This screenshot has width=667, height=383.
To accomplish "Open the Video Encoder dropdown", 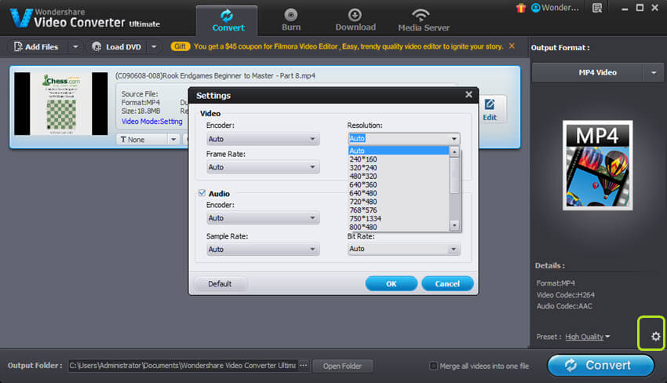I will click(262, 139).
